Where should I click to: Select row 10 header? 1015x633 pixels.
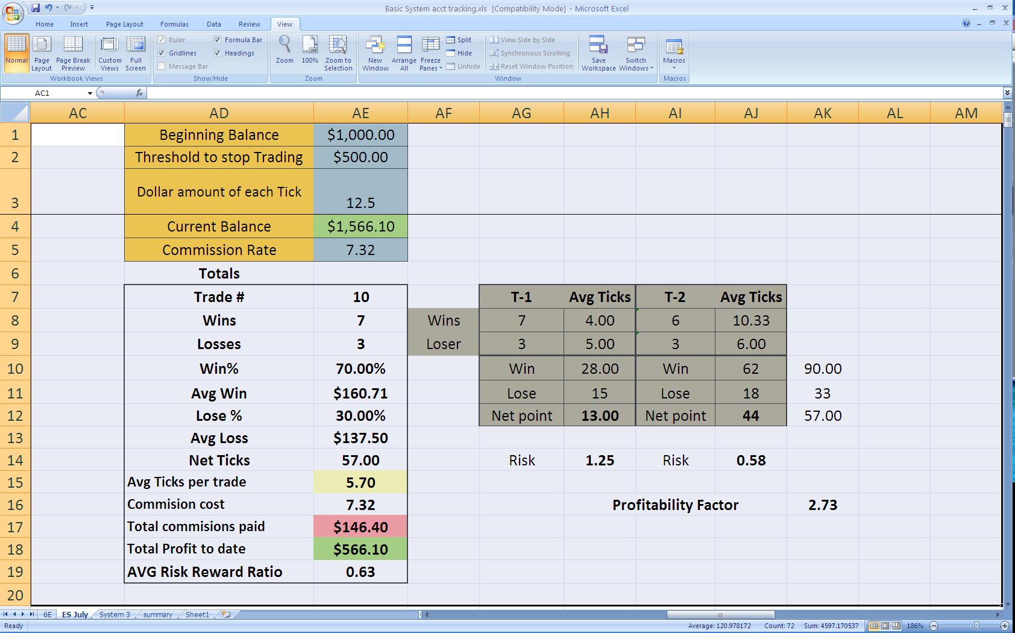[15, 368]
